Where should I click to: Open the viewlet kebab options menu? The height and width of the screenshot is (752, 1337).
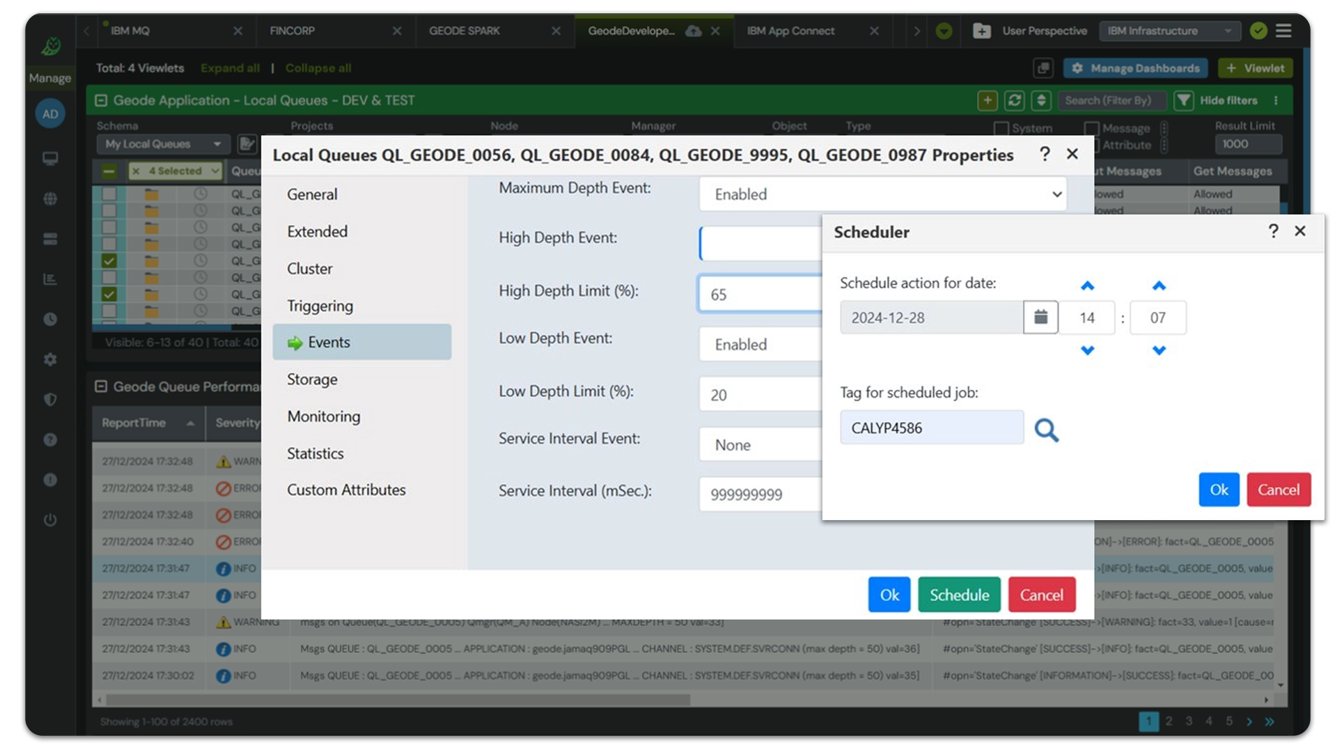click(x=1276, y=100)
